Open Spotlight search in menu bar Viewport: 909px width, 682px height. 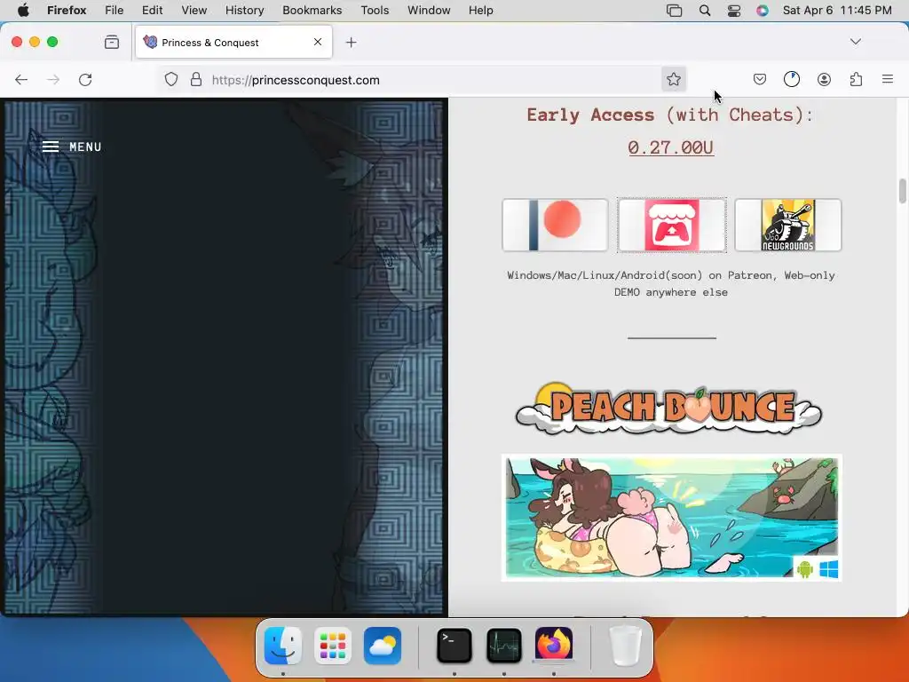[704, 11]
